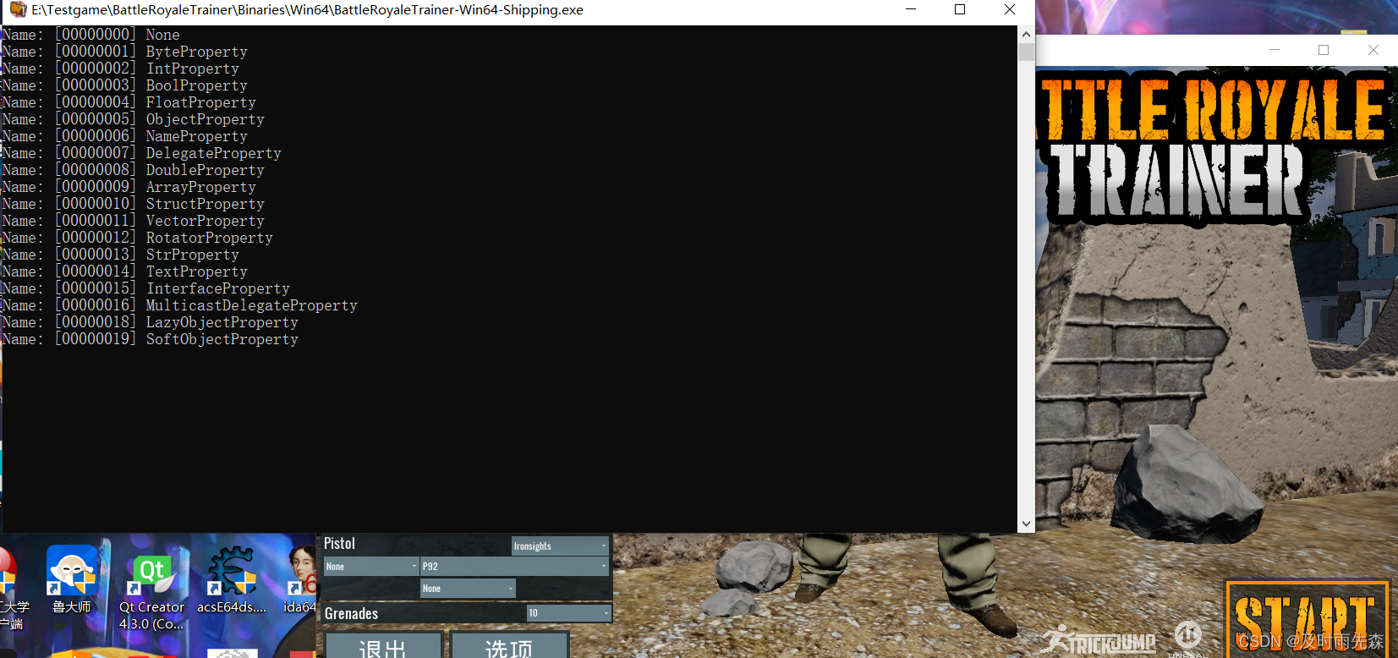Click the console scrollbar down arrow

pyautogui.click(x=1026, y=524)
